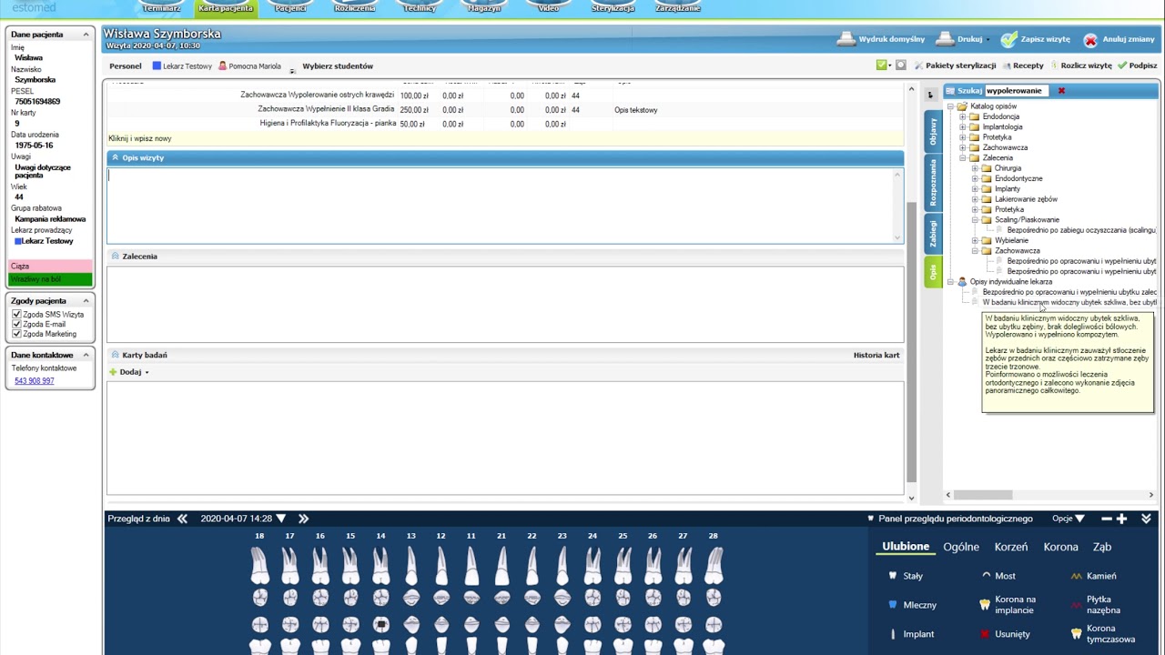Viewport: 1165px width, 655px height.
Task: Collapse the Opis wizyty section
Action: click(x=115, y=157)
